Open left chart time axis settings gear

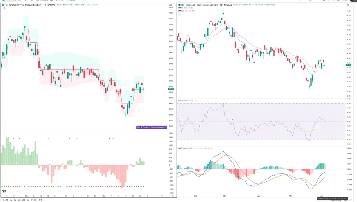tap(173, 196)
